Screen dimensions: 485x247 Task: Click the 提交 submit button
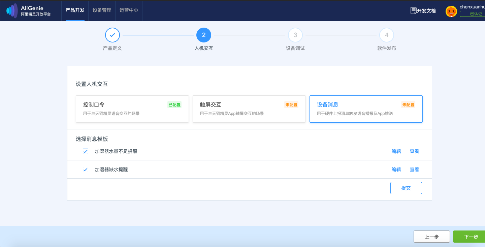406,188
